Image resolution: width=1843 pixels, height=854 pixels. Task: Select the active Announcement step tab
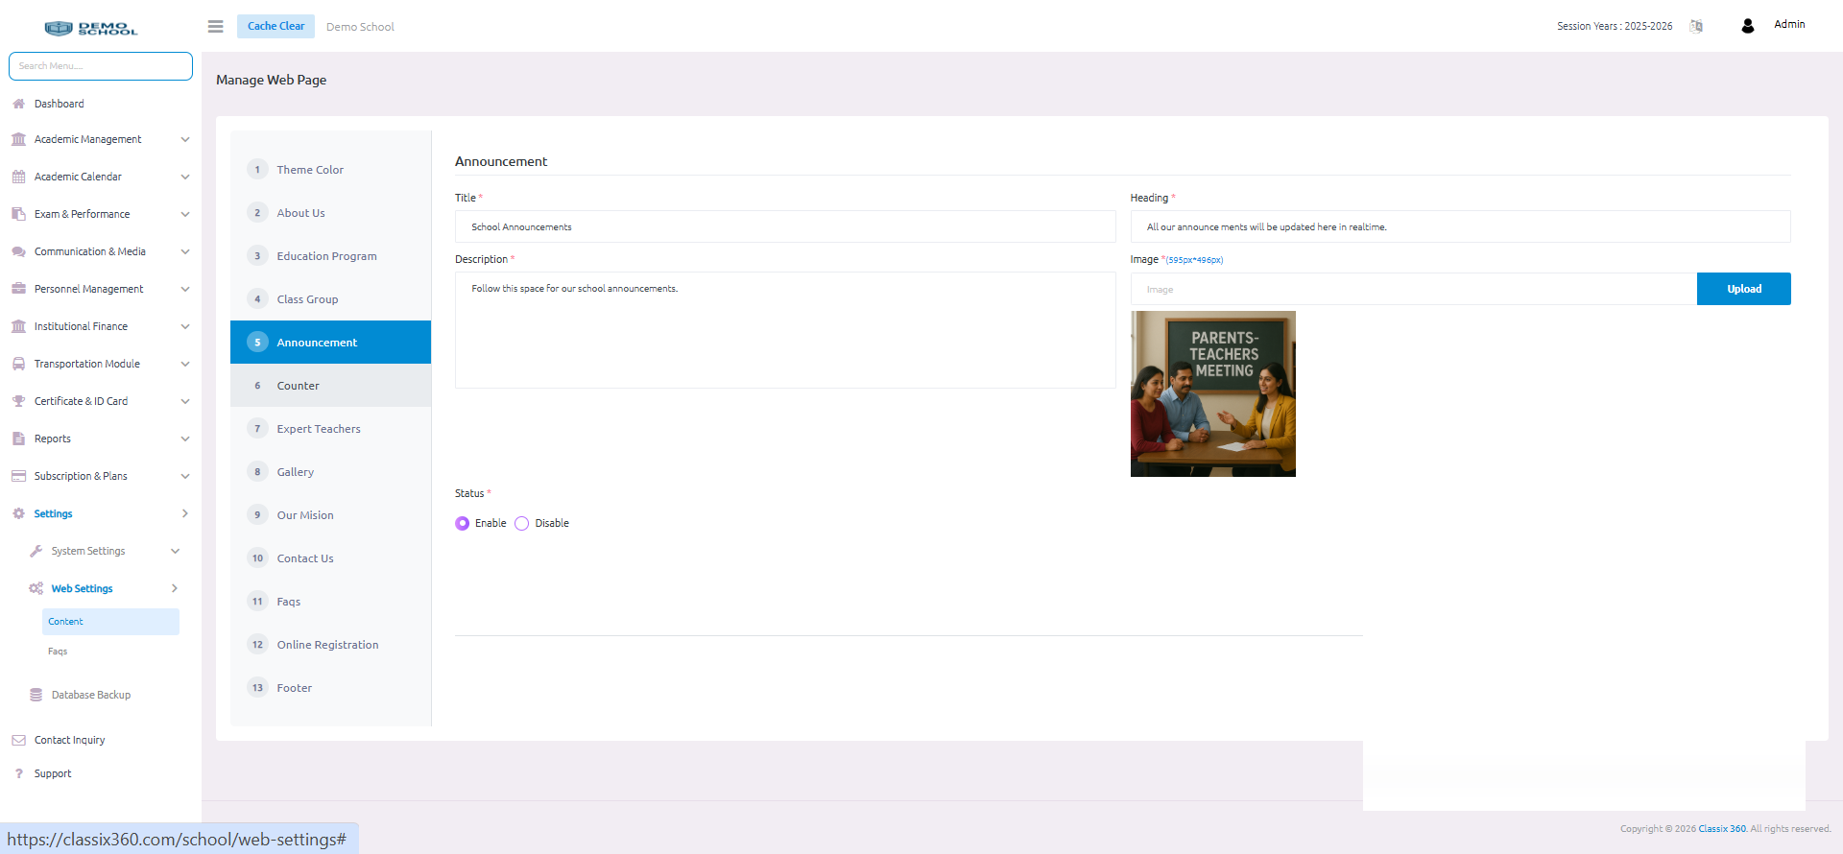(330, 343)
